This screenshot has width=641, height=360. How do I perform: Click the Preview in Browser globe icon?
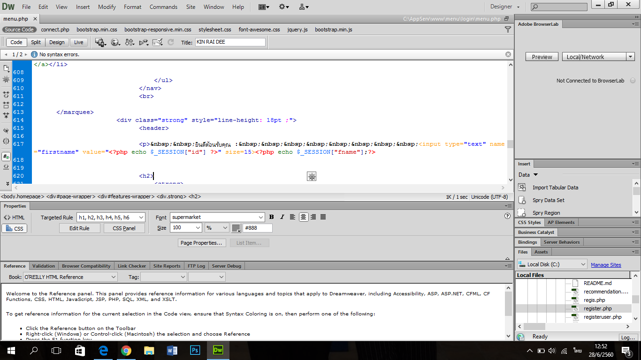tap(115, 42)
